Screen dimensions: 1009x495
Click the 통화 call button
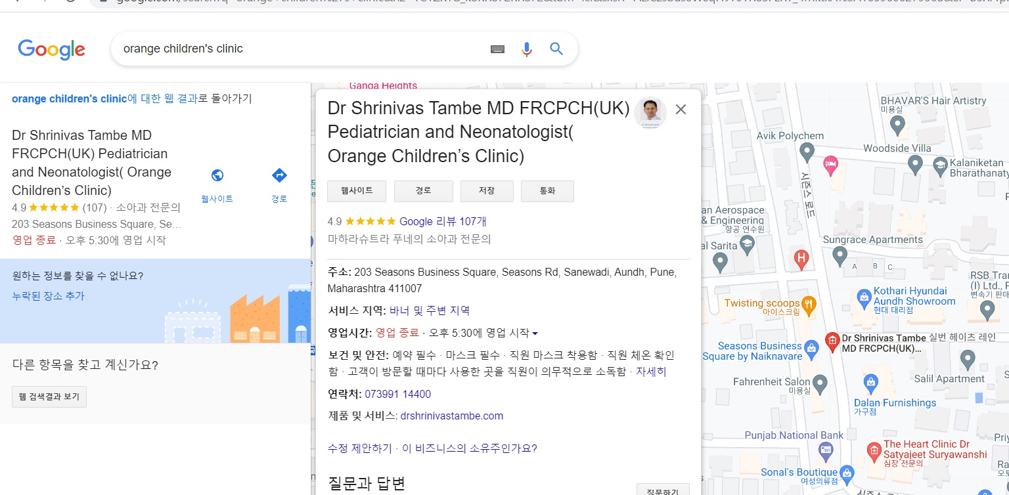tap(547, 191)
